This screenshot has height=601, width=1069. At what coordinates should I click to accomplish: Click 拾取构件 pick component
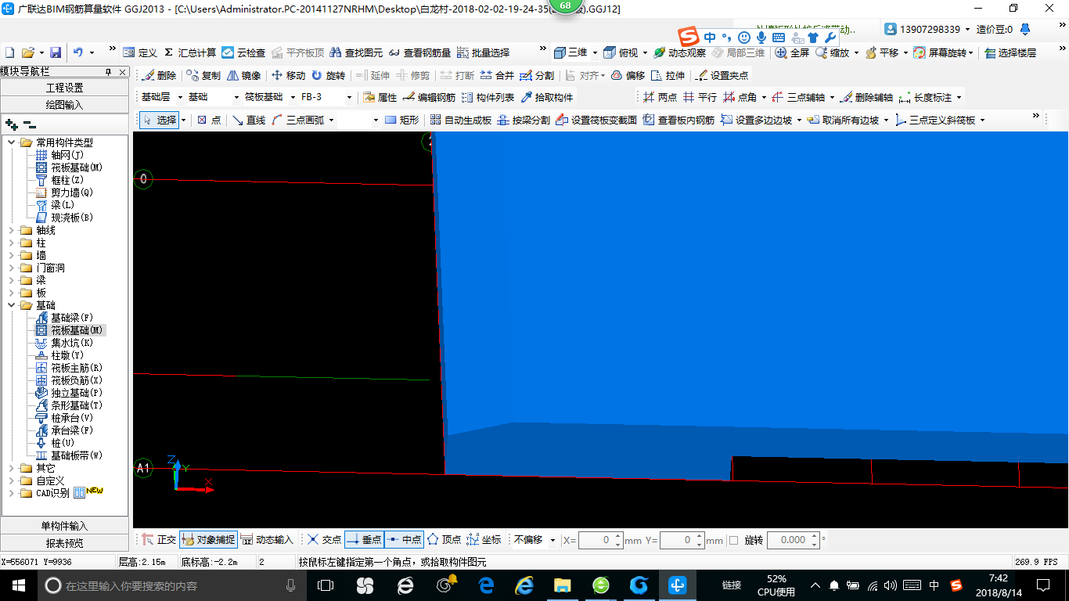(x=547, y=98)
